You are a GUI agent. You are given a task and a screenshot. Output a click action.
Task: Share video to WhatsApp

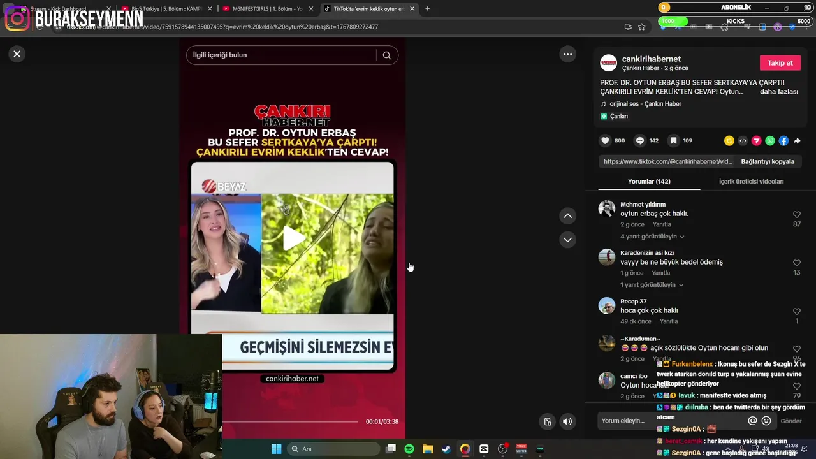click(x=770, y=141)
